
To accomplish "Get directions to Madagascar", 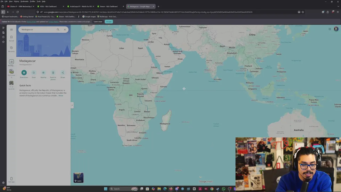I will tap(24, 73).
